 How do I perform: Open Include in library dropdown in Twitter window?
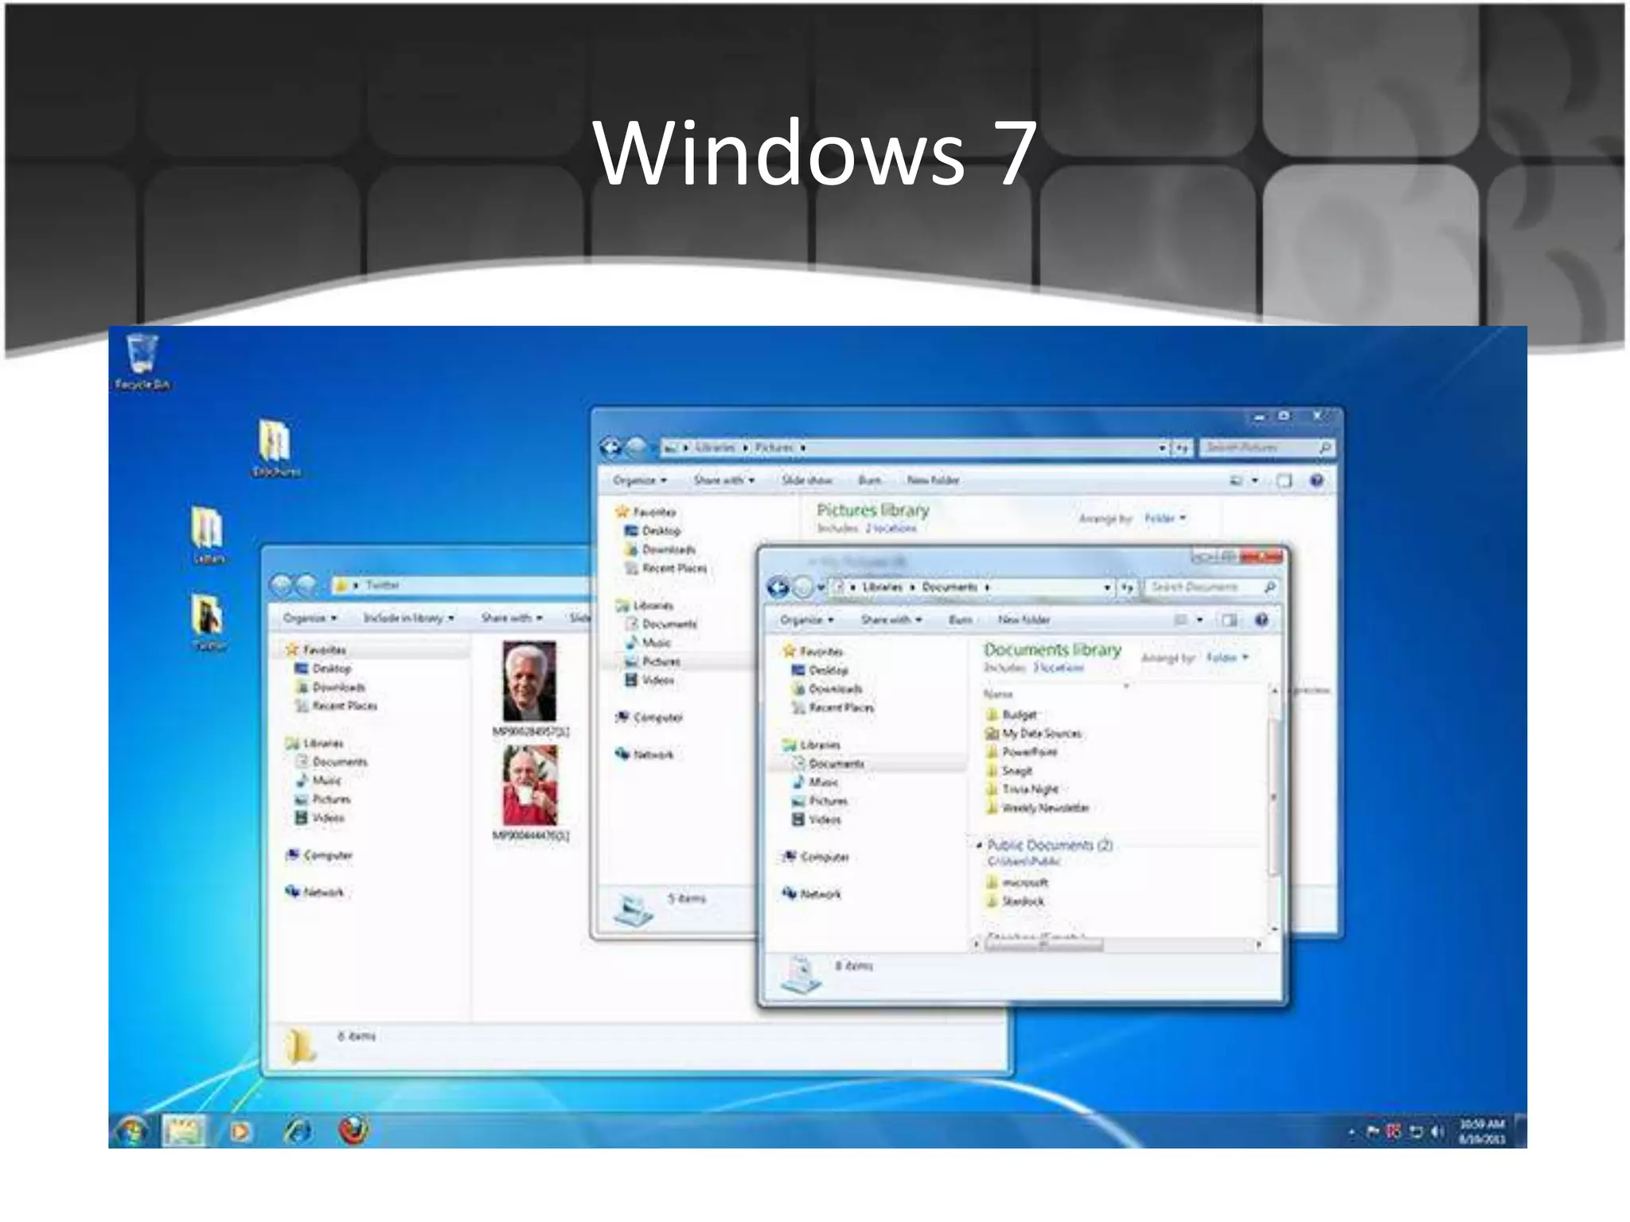[408, 618]
